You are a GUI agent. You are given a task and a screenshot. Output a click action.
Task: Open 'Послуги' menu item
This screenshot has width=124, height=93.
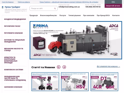click(x=63, y=16)
